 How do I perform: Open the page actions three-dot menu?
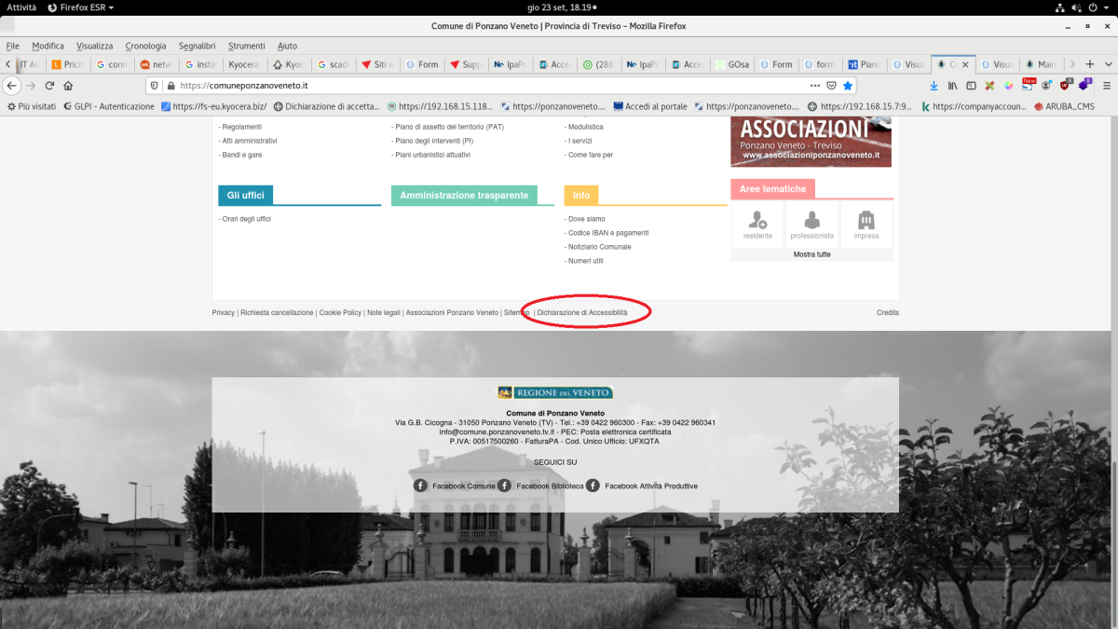[814, 85]
